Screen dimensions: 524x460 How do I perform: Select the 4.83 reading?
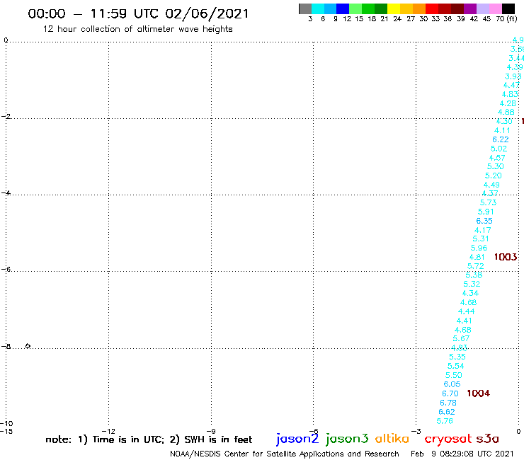(510, 95)
